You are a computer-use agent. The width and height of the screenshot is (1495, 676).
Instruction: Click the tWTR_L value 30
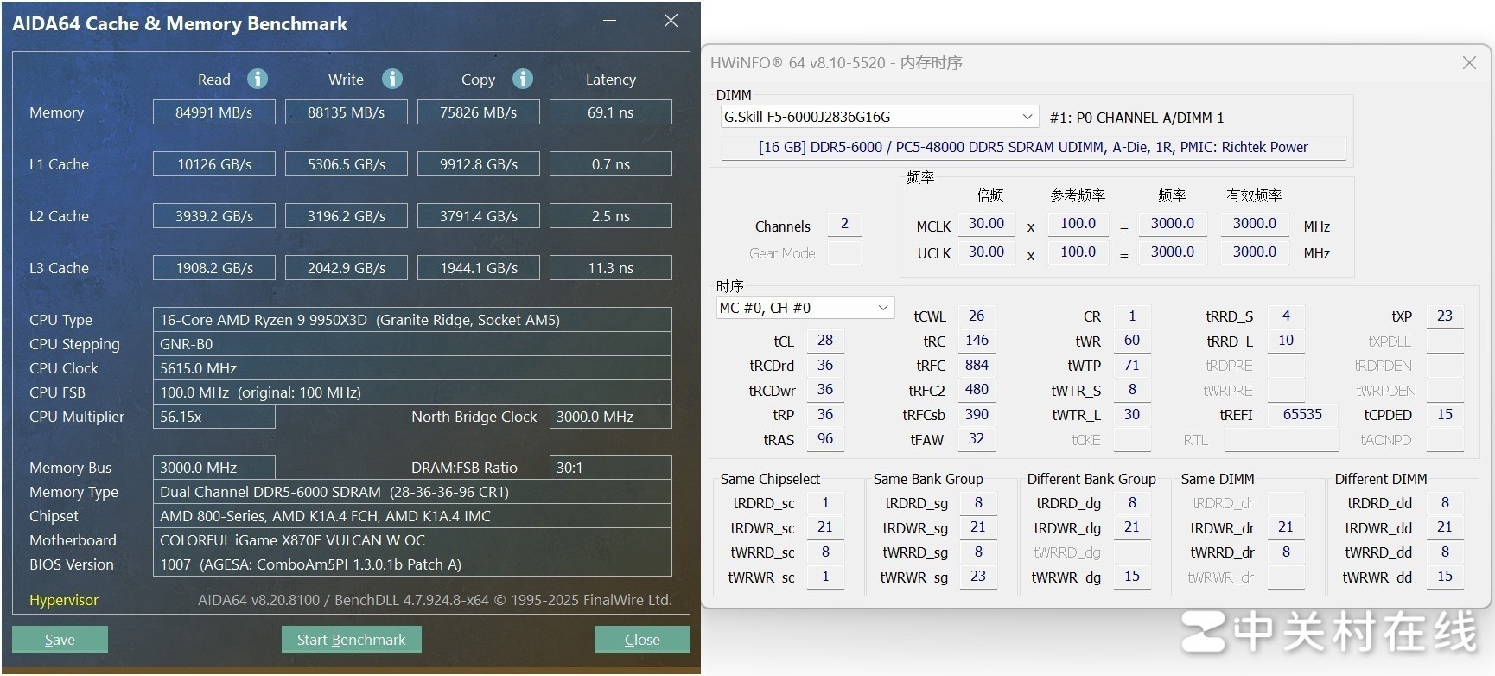coord(1132,414)
